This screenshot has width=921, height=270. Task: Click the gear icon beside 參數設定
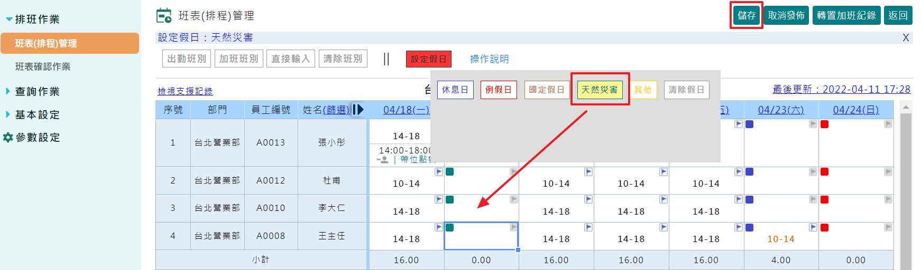coord(8,137)
